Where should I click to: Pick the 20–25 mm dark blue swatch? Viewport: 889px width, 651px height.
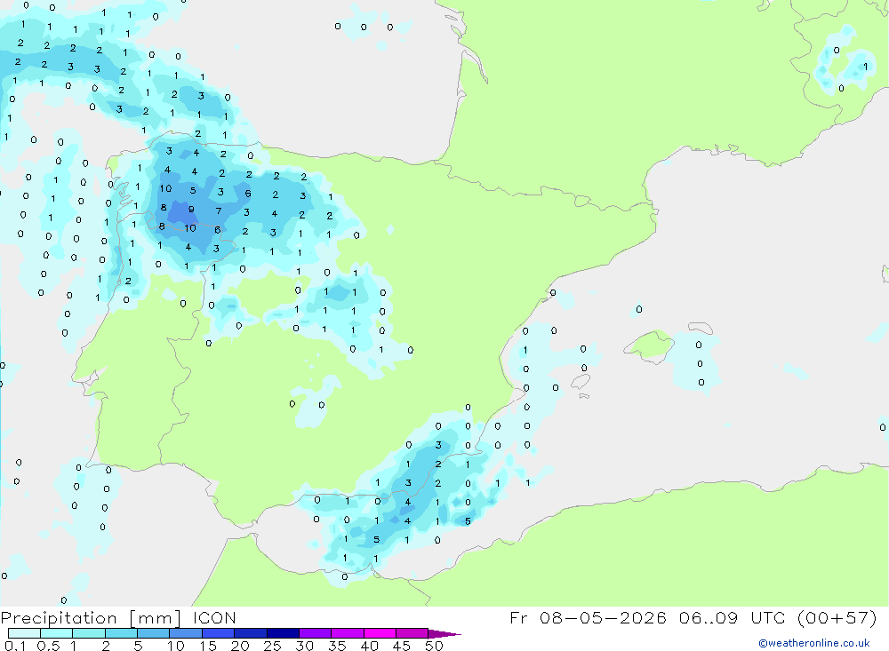pyautogui.click(x=250, y=633)
